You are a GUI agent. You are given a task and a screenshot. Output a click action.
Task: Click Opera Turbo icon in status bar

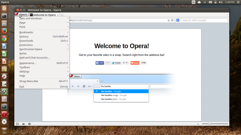29,124
